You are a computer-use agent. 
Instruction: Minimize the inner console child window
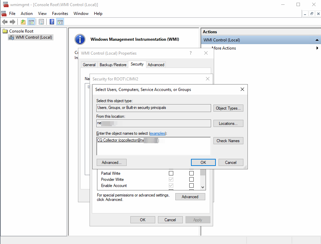tap(305, 14)
